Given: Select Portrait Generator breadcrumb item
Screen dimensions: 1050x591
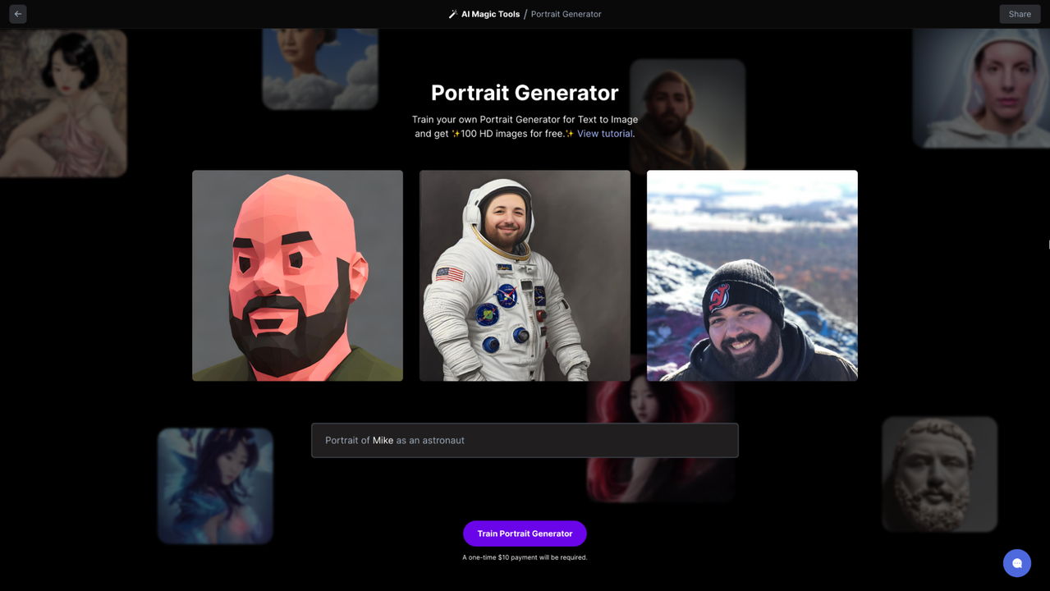Looking at the screenshot, I should 566,14.
